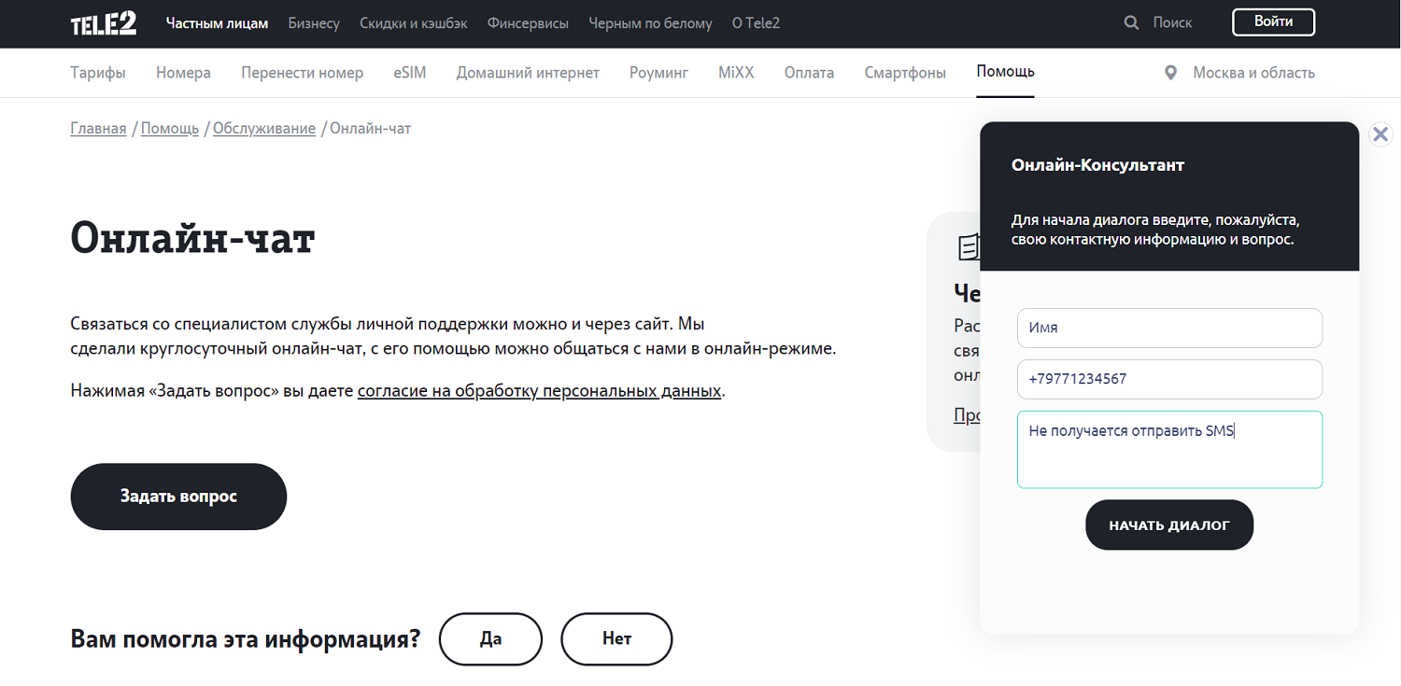
Task: Go to the Номера tab
Action: tap(183, 72)
